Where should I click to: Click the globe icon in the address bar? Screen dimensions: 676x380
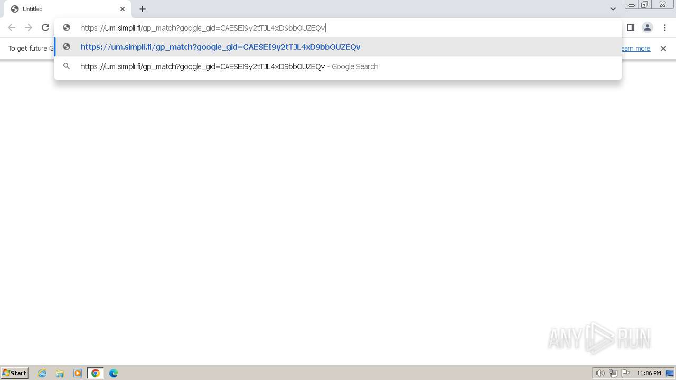pyautogui.click(x=67, y=27)
